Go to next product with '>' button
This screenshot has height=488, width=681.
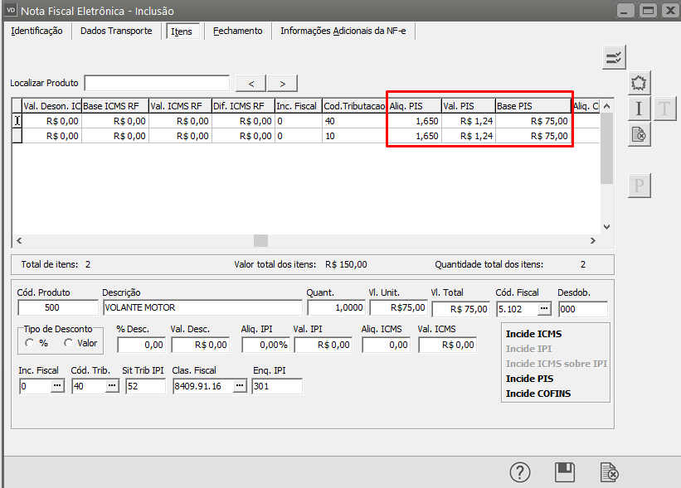point(282,83)
